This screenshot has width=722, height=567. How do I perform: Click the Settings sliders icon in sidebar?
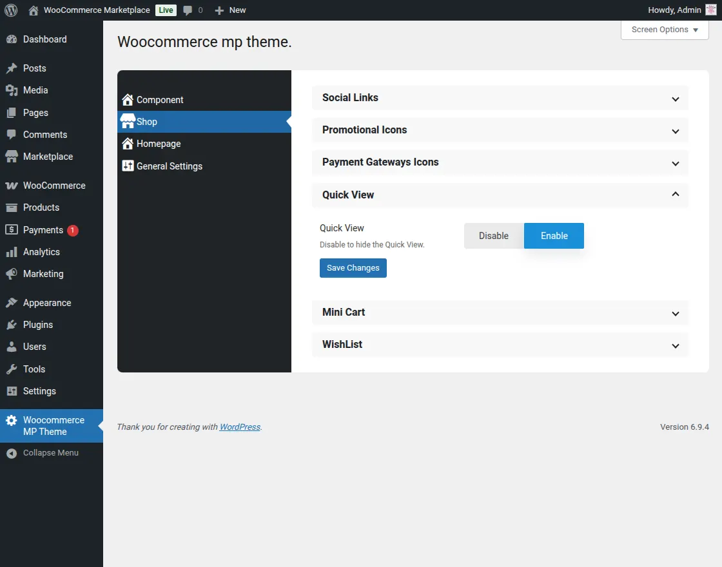(x=12, y=391)
